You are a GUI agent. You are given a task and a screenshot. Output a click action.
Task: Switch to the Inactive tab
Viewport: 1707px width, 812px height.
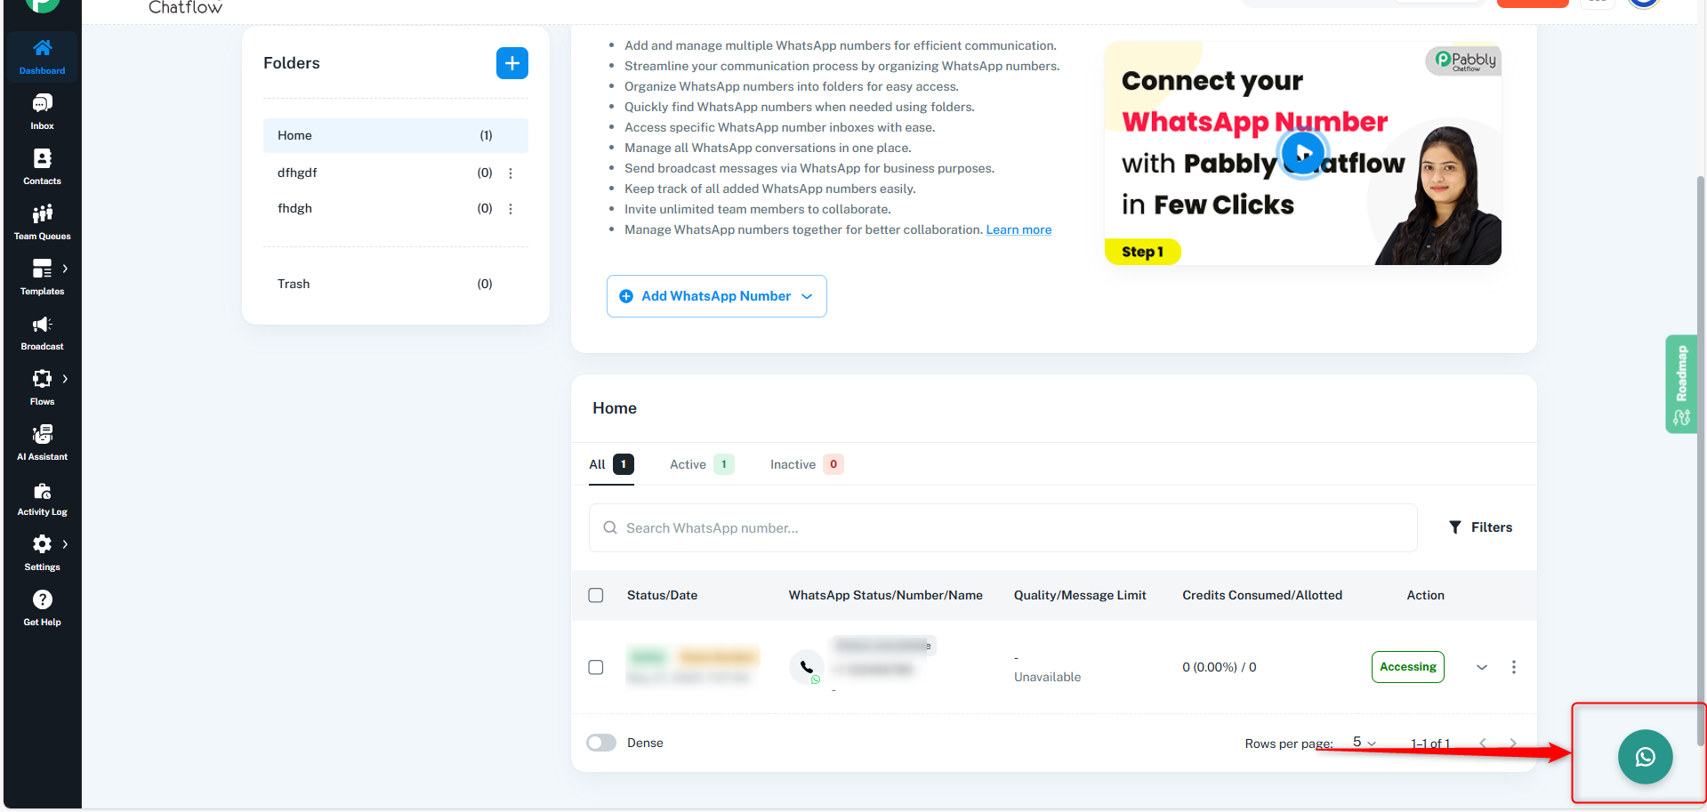tap(806, 464)
